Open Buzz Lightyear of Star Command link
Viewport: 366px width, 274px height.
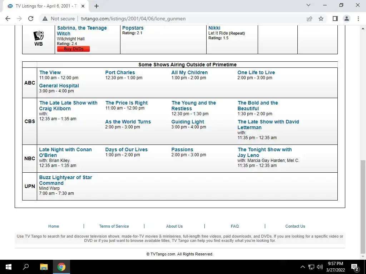[66, 180]
